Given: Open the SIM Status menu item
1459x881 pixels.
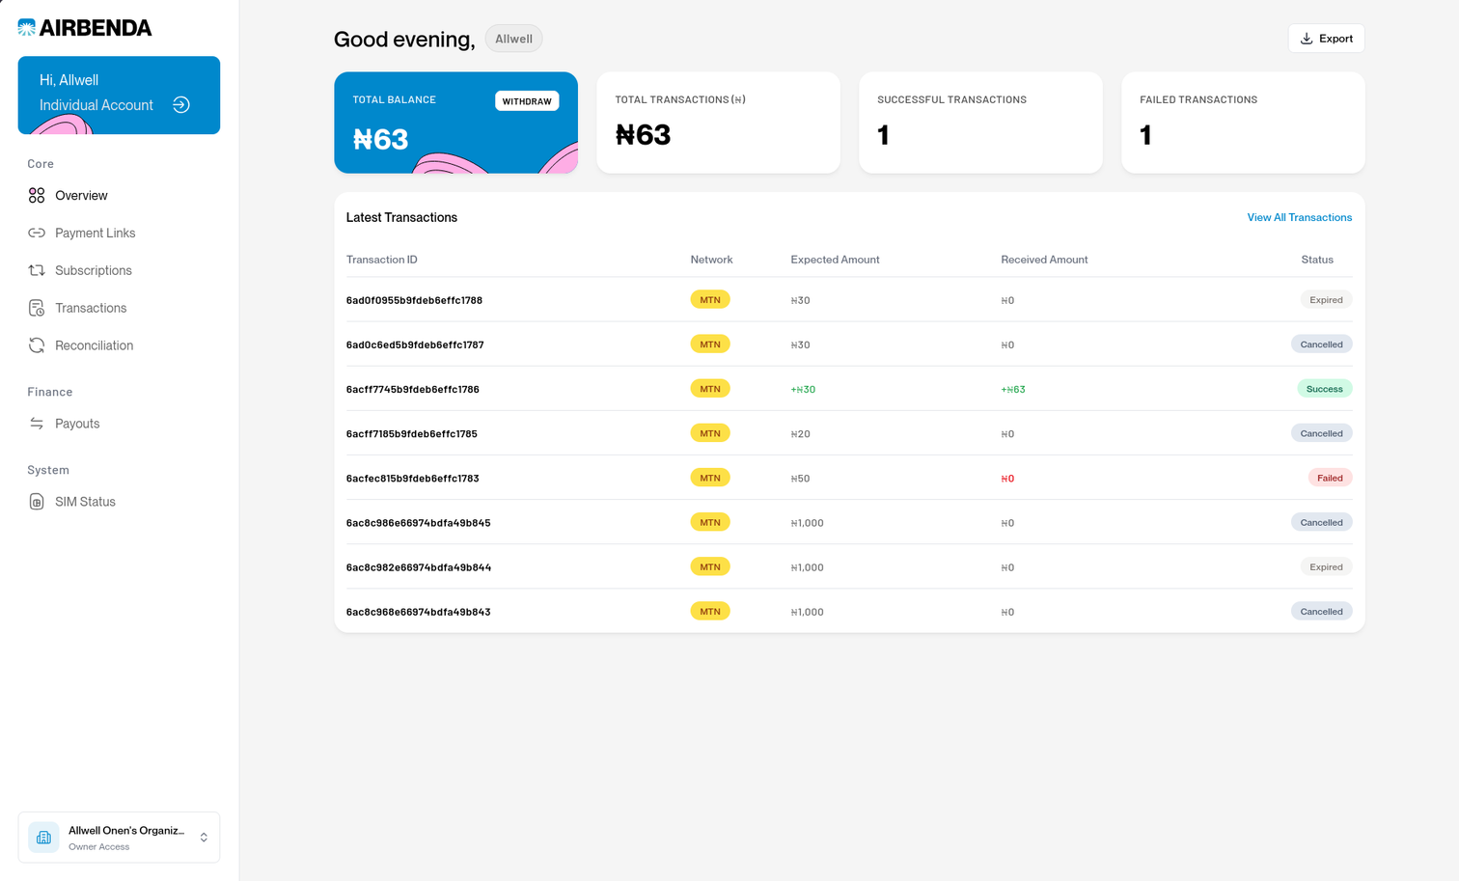Looking at the screenshot, I should pyautogui.click(x=85, y=502).
